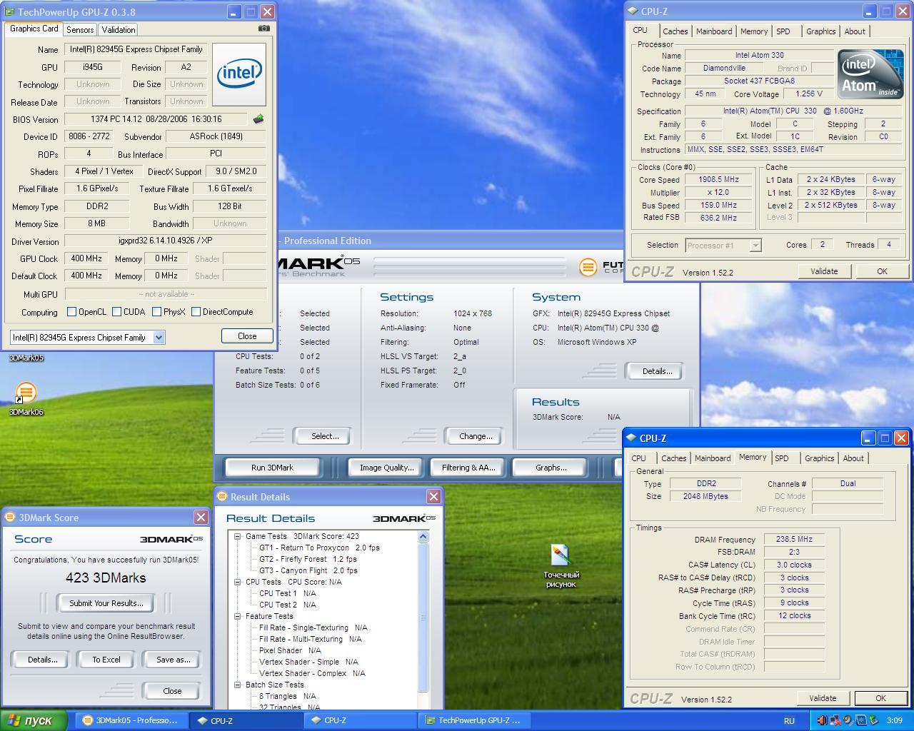Click OK in the bottom CPU-Z window
This screenshot has width=914, height=731.
pyautogui.click(x=880, y=698)
